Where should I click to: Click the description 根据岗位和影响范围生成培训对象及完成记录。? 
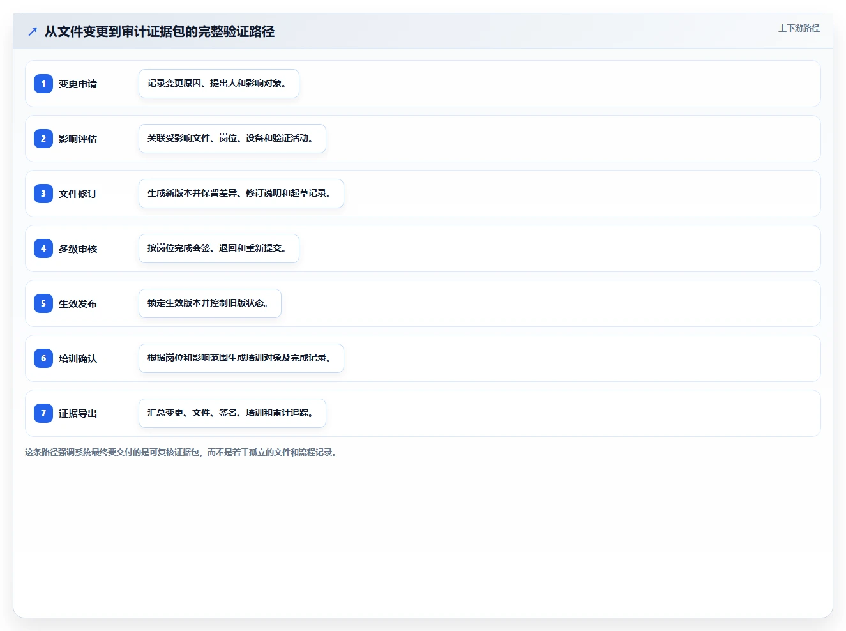(241, 358)
